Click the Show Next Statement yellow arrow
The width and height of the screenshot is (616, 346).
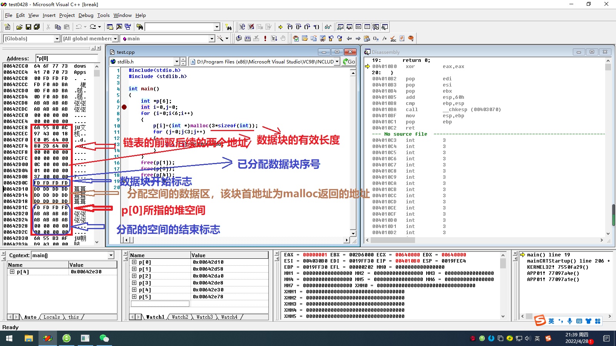(x=281, y=27)
